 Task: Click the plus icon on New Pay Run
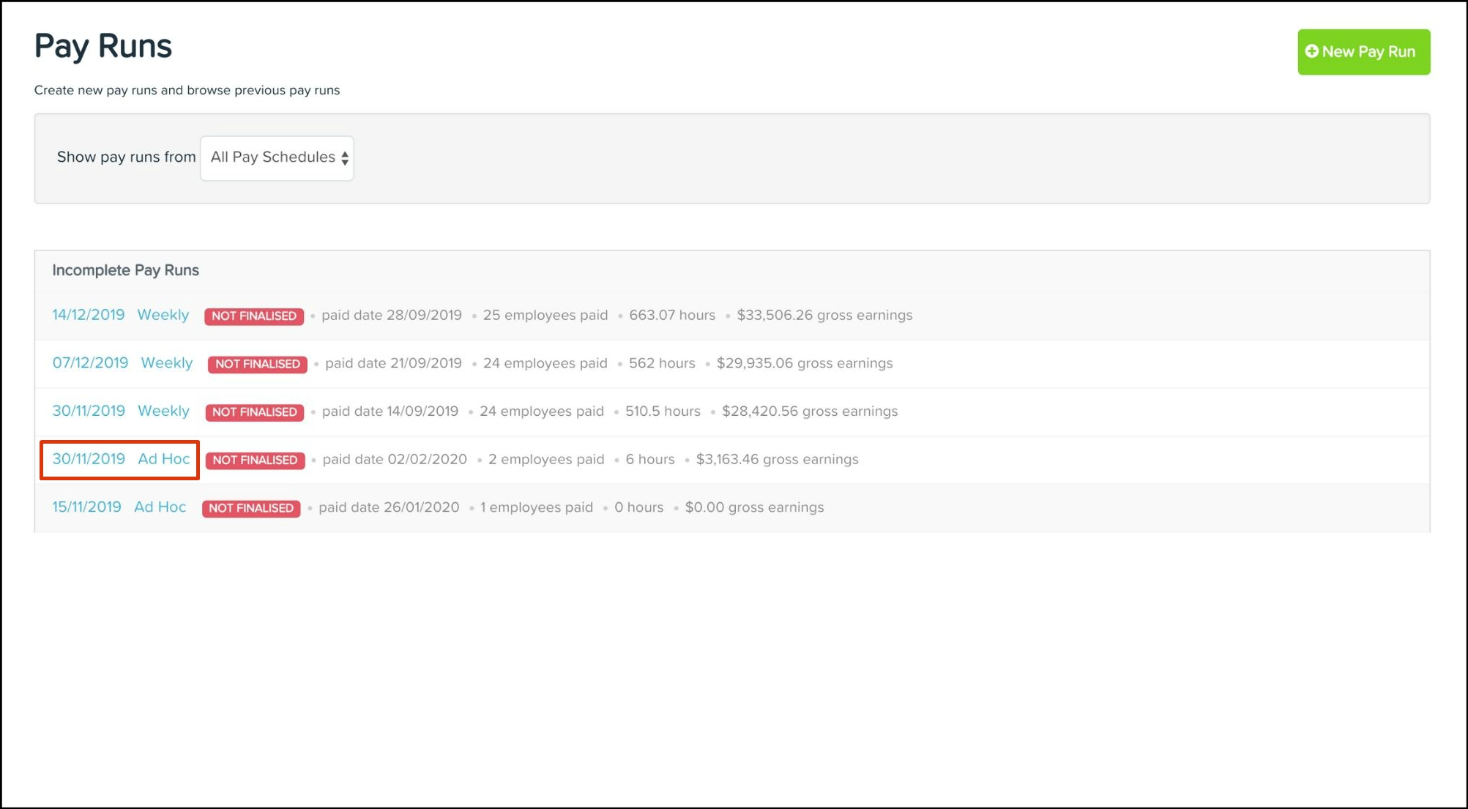pyautogui.click(x=1311, y=51)
